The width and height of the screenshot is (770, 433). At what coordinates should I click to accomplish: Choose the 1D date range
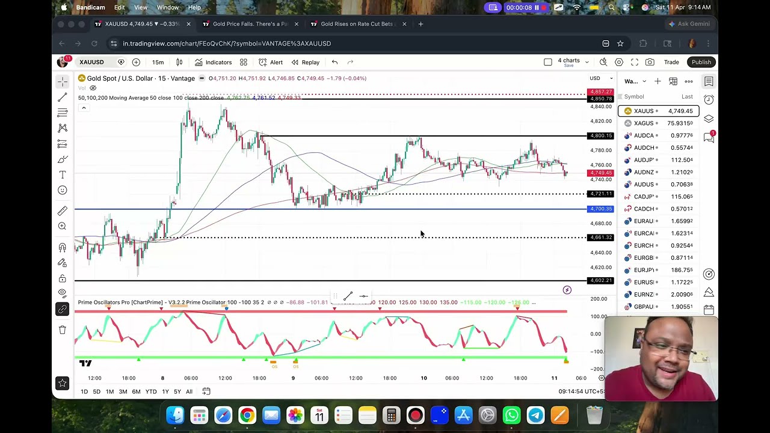click(84, 392)
